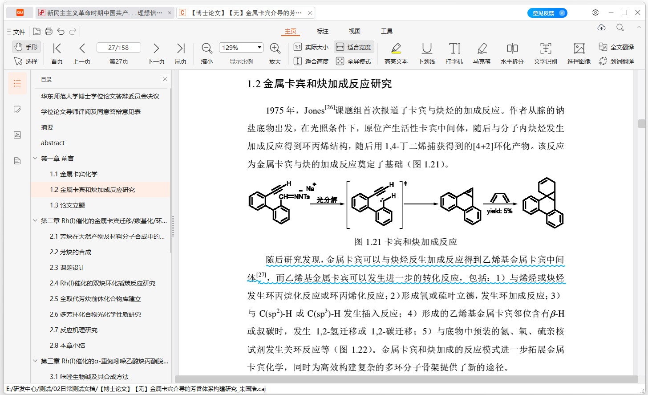Viewport: 648px width, 395px height.
Task: Click the 意见反馈 feedback button
Action: click(x=543, y=13)
